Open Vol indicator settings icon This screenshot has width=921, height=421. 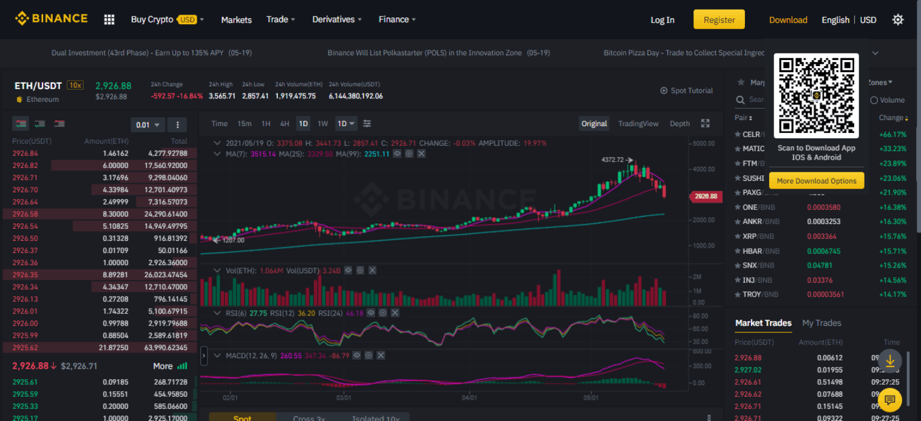coord(360,271)
